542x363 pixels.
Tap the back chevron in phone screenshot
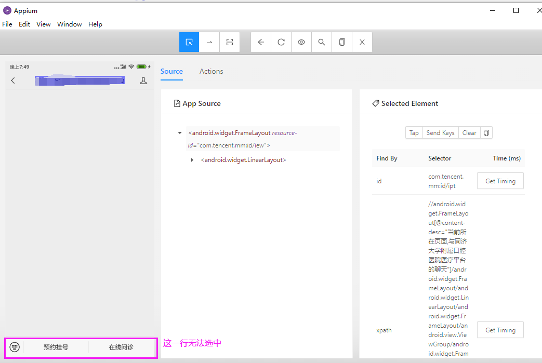point(13,81)
